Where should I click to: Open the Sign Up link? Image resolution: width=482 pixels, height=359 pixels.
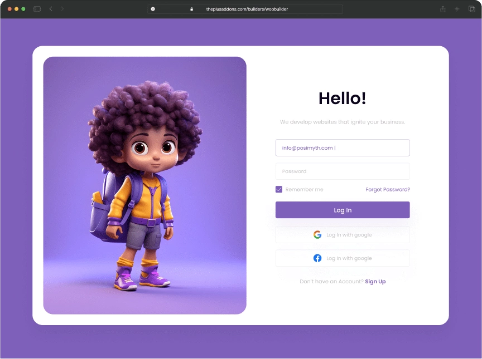click(x=375, y=282)
